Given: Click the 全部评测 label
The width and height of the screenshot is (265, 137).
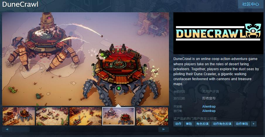Looking at the screenshot, I should [x=179, y=92].
